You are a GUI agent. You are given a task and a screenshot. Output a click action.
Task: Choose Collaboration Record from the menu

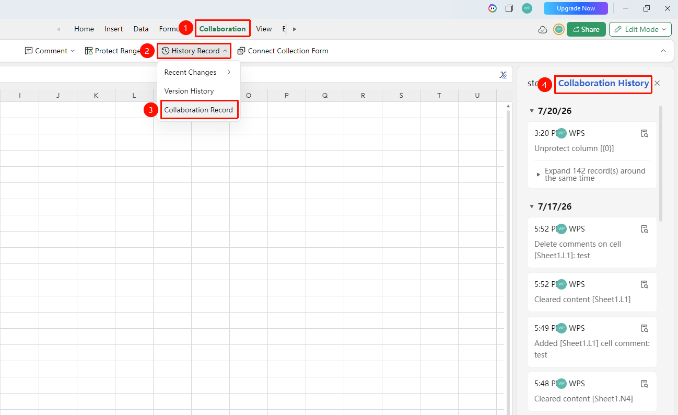click(198, 110)
